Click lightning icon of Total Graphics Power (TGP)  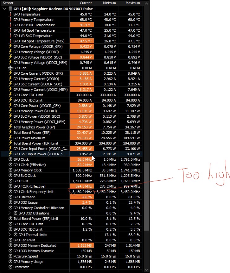click(x=10, y=127)
